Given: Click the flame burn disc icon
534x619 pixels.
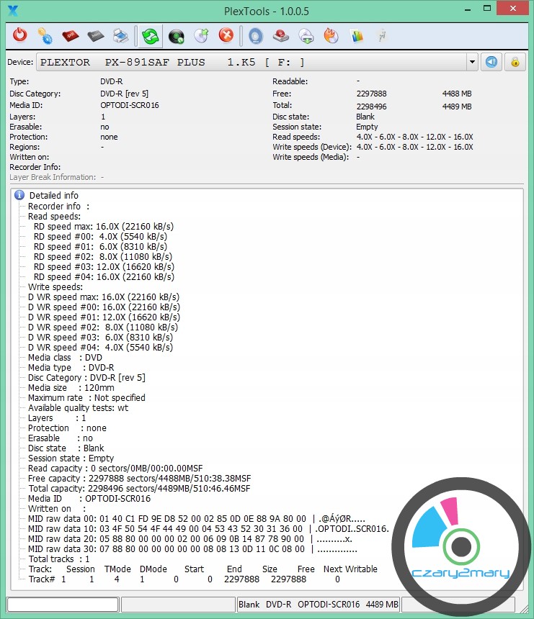Looking at the screenshot, I should point(331,35).
